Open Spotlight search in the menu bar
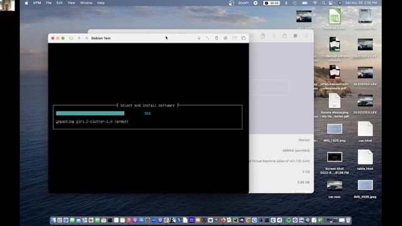Viewport: 402px width, 226px height. (x=323, y=3)
